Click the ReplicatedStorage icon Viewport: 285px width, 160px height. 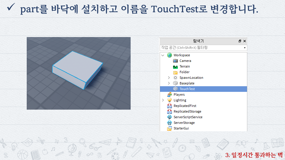170,111
